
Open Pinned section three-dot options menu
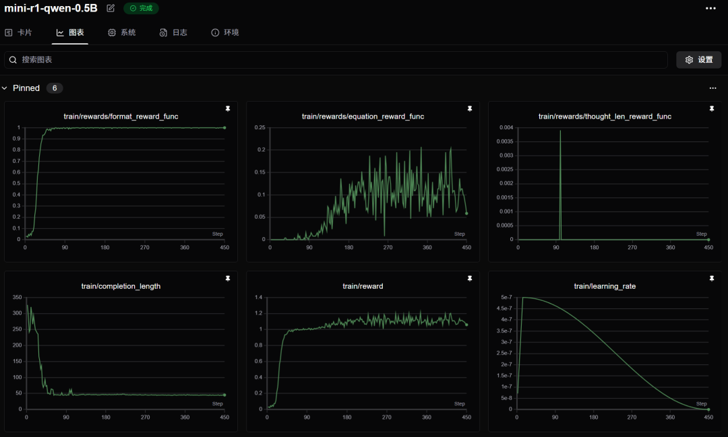[712, 88]
